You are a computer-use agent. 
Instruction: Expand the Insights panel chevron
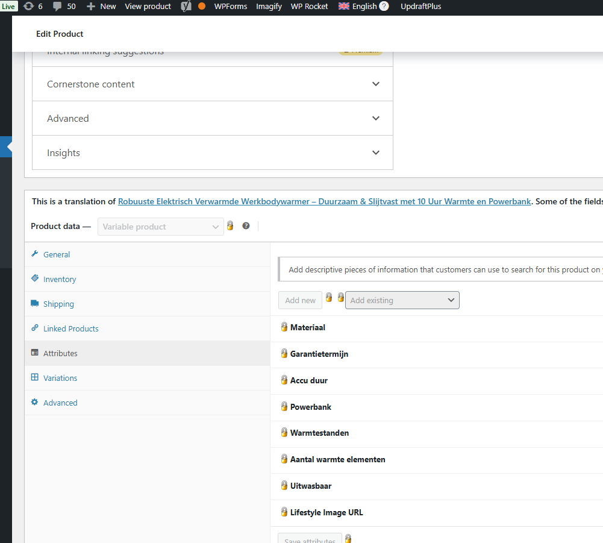pyautogui.click(x=376, y=152)
